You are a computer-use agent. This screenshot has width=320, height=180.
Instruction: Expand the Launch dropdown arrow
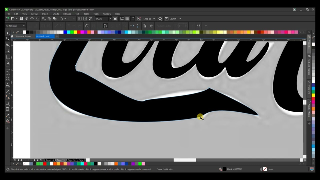point(180,19)
